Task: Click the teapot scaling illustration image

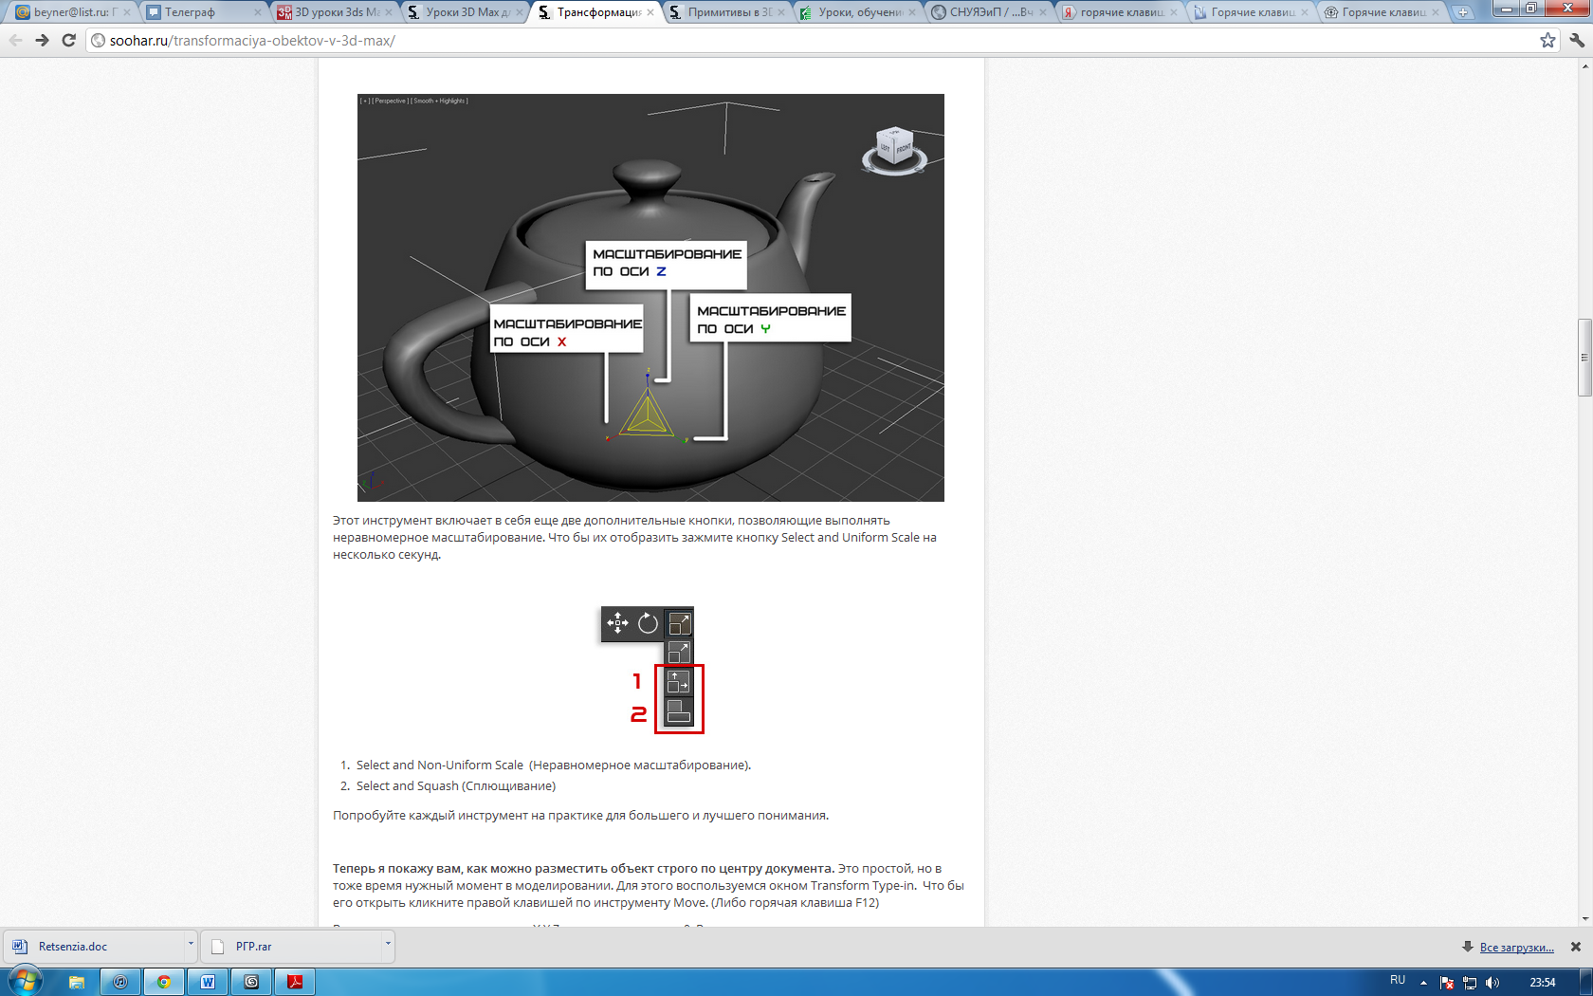Action: tap(650, 298)
